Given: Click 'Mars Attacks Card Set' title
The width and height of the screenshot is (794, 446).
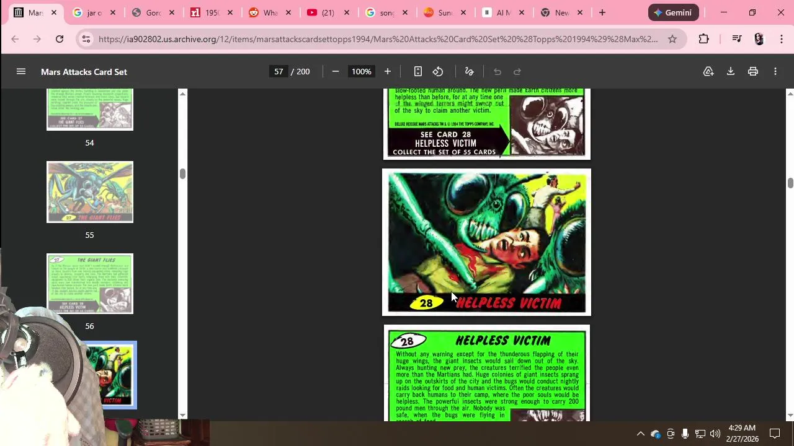Looking at the screenshot, I should coord(84,72).
